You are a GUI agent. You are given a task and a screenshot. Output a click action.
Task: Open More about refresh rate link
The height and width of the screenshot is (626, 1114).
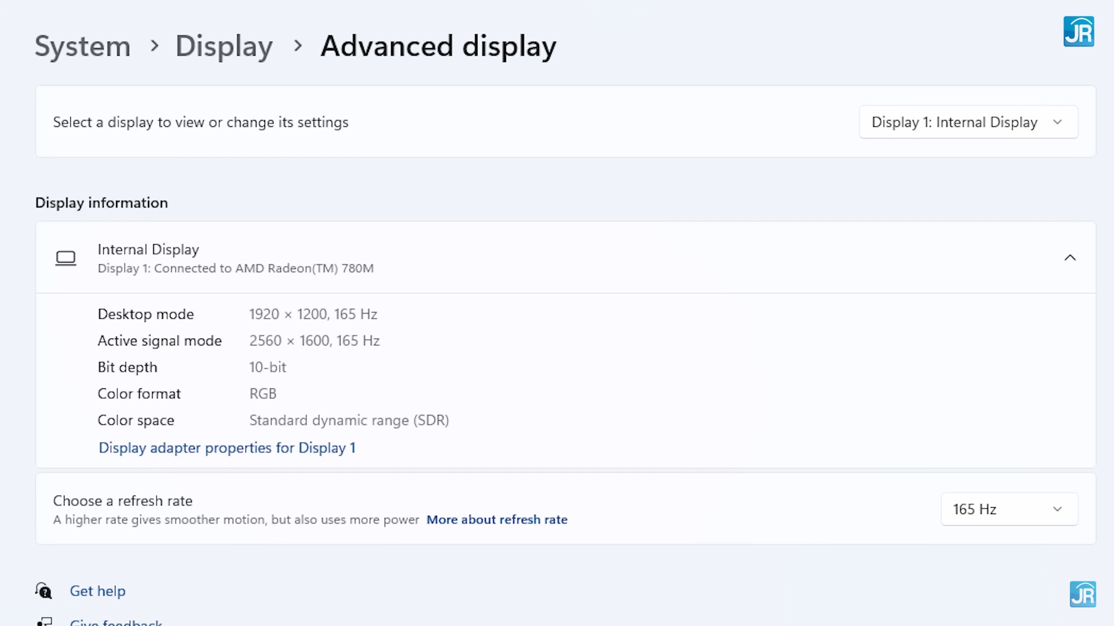497,520
